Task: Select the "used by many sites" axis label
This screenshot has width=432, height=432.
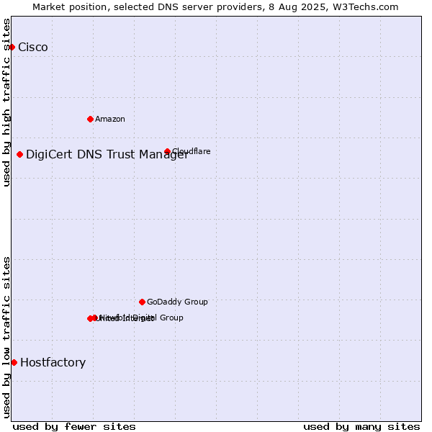Action: 361,427
